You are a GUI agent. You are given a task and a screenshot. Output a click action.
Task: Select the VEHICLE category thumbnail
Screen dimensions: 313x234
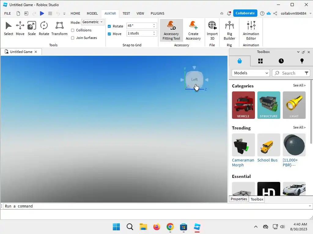click(243, 105)
